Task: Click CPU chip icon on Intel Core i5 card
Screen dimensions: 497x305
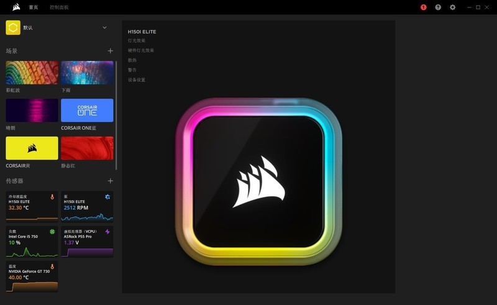Action: click(x=52, y=232)
